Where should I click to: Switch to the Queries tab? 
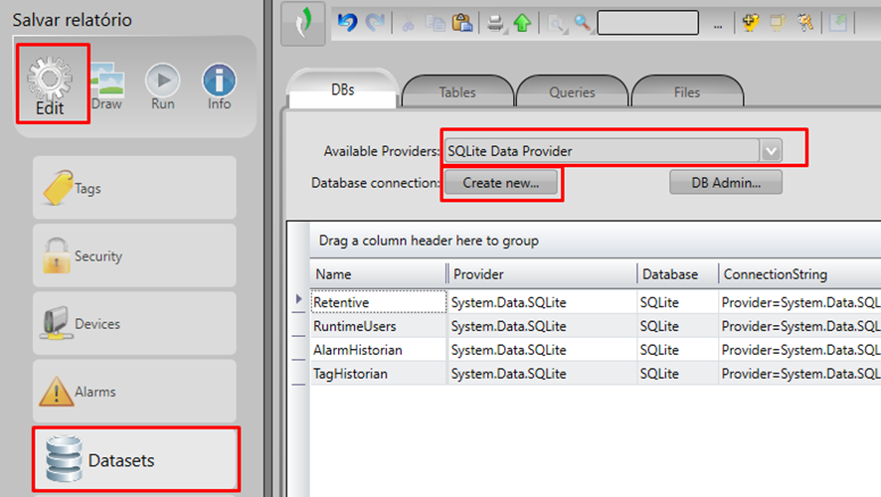[x=572, y=92]
